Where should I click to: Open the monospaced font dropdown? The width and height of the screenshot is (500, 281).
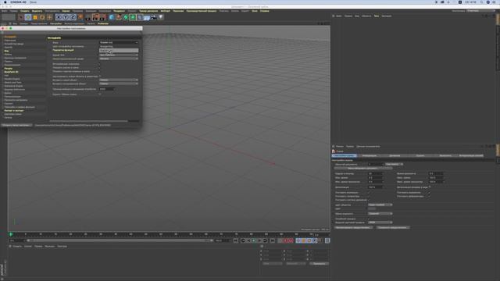119,59
